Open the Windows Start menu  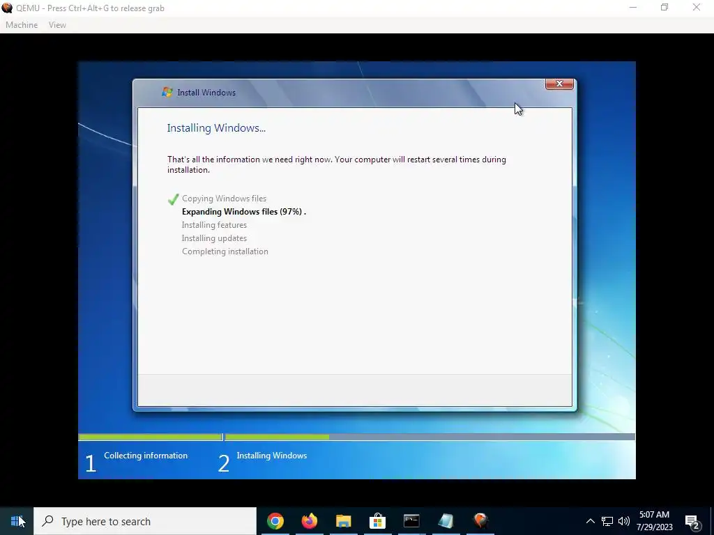(x=17, y=521)
